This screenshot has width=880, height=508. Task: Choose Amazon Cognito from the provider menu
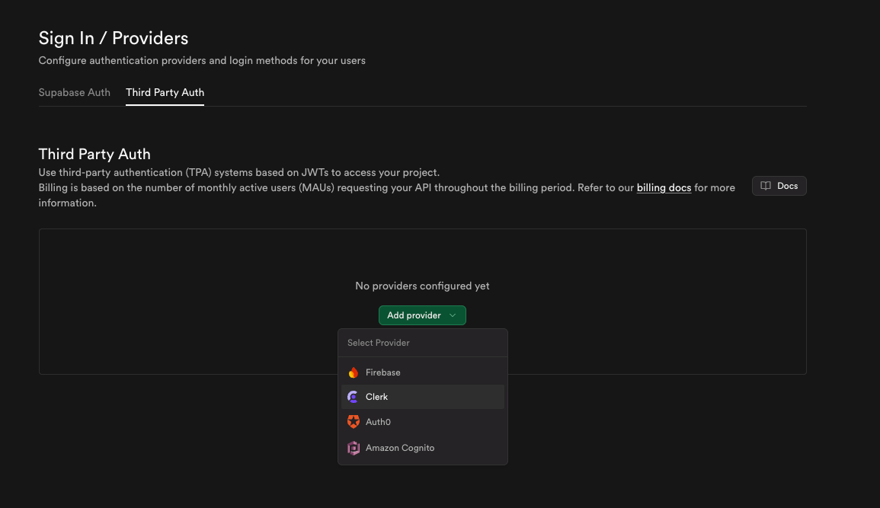pos(423,448)
